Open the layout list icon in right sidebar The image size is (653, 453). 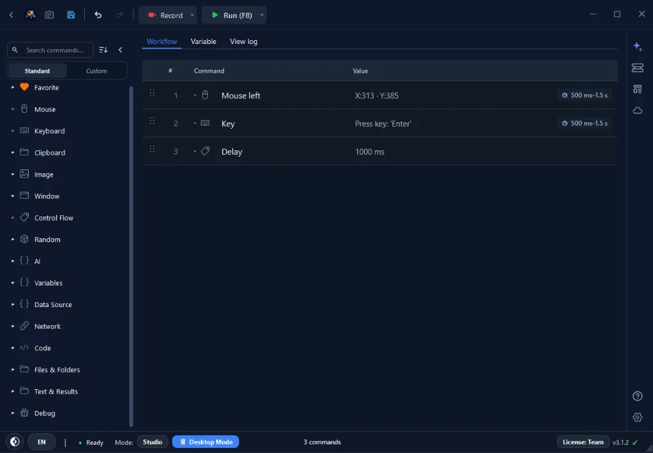[638, 89]
